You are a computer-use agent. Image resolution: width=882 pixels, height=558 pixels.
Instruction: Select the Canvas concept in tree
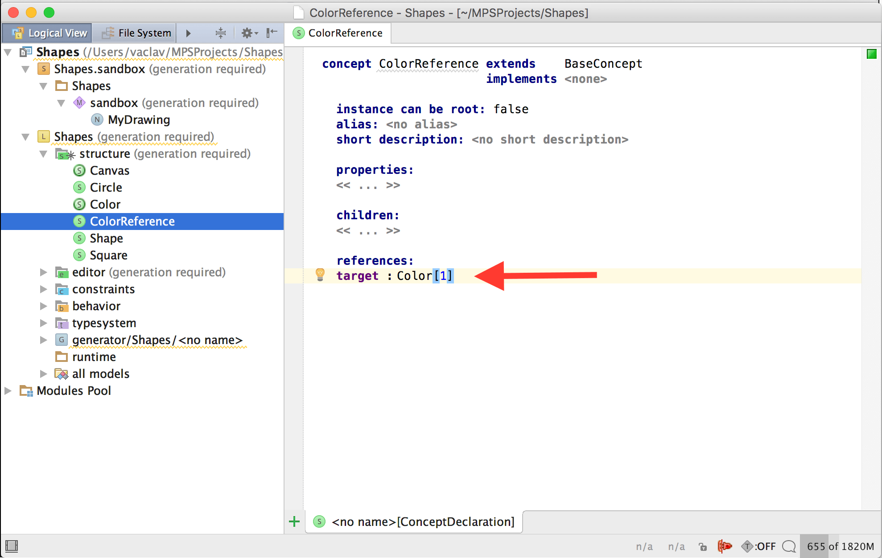click(x=109, y=171)
